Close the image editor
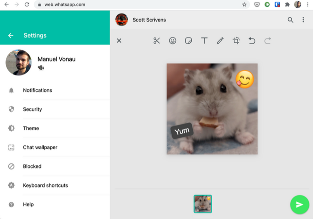The width and height of the screenshot is (313, 219). [119, 41]
